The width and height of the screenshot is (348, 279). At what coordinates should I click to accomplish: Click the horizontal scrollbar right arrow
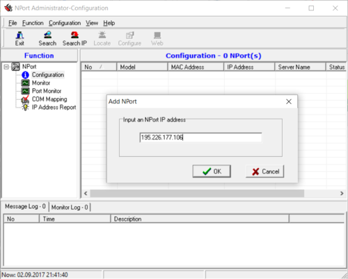[342, 194]
